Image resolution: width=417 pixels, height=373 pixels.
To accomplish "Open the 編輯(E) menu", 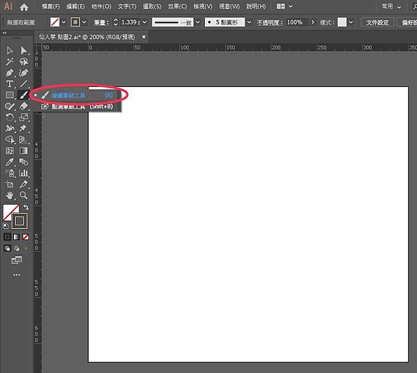I will 76,6.
